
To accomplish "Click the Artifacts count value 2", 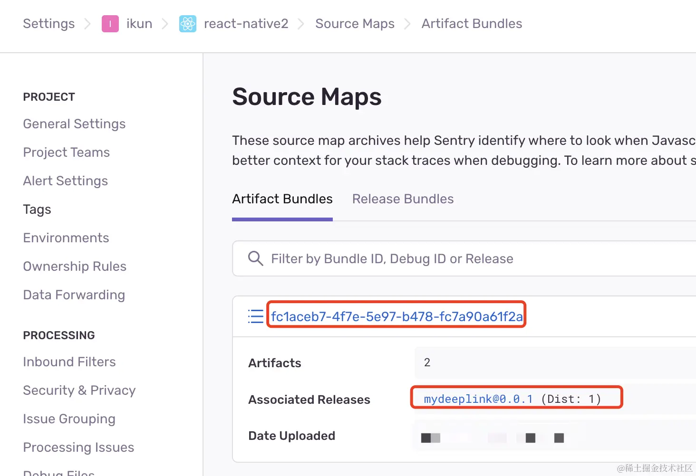I will tap(427, 362).
